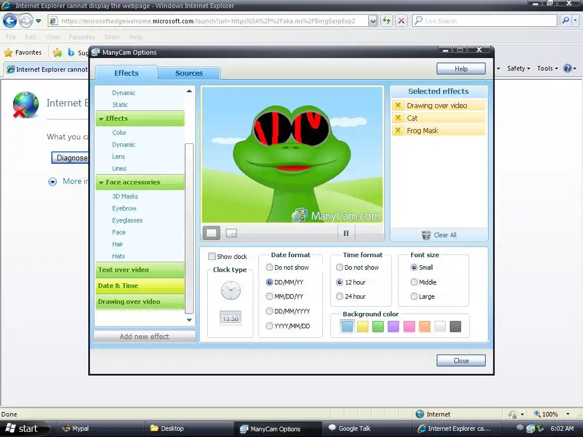Open the View menu in Internet Explorer
Screen dimensions: 583x437
click(x=53, y=37)
